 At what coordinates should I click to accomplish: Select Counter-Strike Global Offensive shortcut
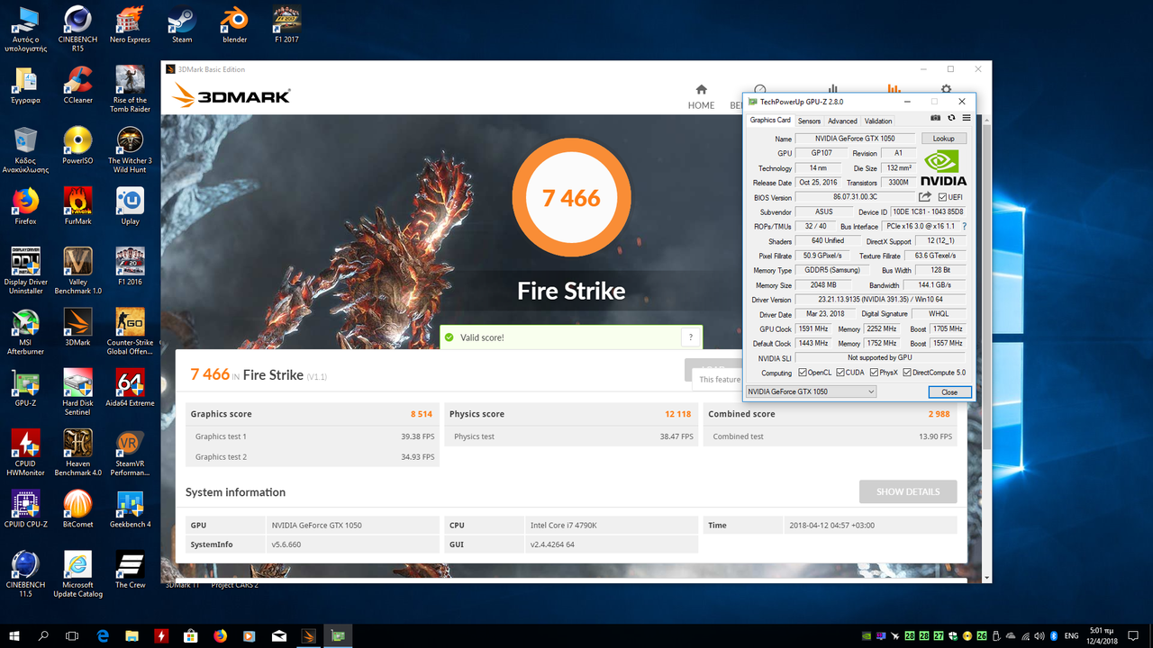130,332
